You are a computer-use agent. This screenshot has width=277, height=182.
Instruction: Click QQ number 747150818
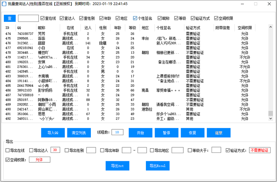25,95
